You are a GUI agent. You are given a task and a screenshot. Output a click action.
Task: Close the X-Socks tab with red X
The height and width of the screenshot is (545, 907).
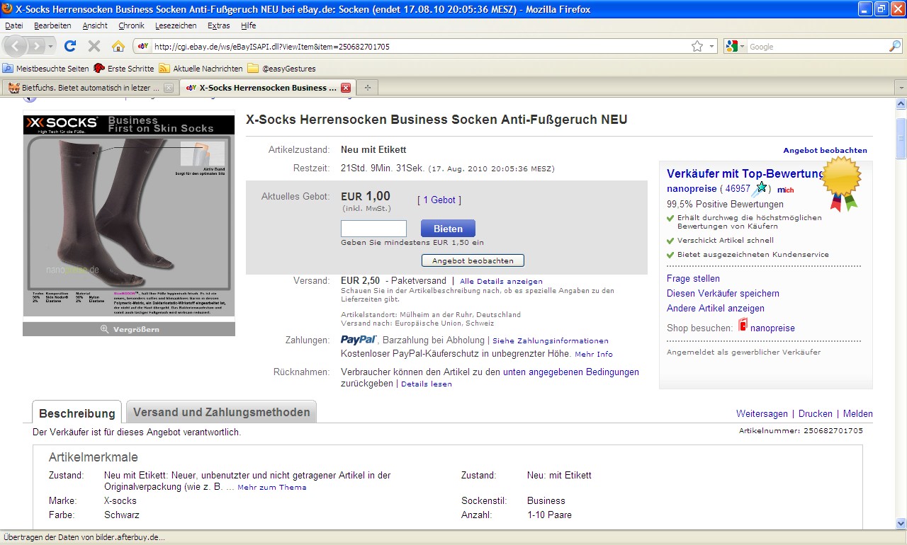click(x=346, y=88)
